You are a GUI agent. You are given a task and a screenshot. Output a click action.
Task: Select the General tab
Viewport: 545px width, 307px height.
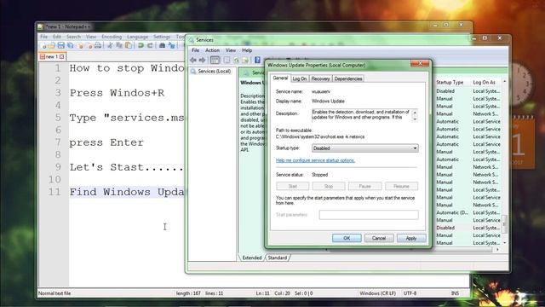(x=280, y=78)
